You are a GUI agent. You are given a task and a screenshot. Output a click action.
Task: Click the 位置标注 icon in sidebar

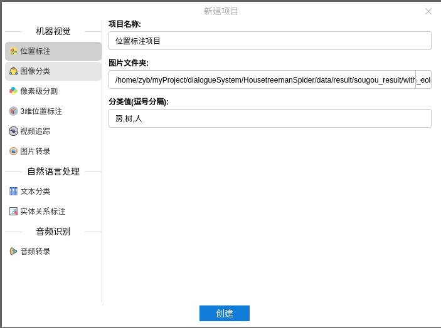(x=13, y=51)
